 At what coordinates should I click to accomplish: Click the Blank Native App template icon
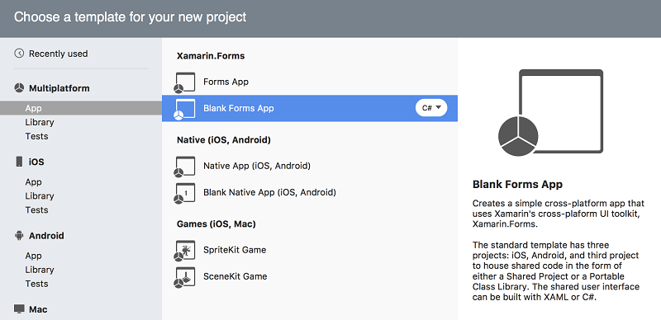click(184, 193)
